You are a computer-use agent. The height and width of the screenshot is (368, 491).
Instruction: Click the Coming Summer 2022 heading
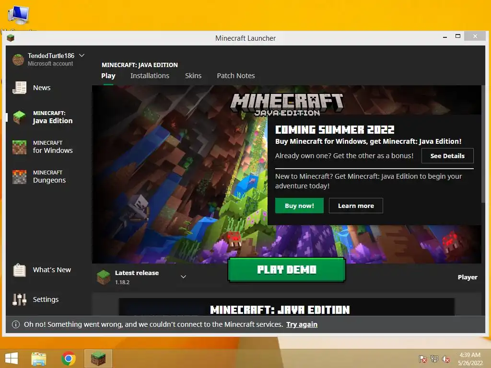(334, 129)
